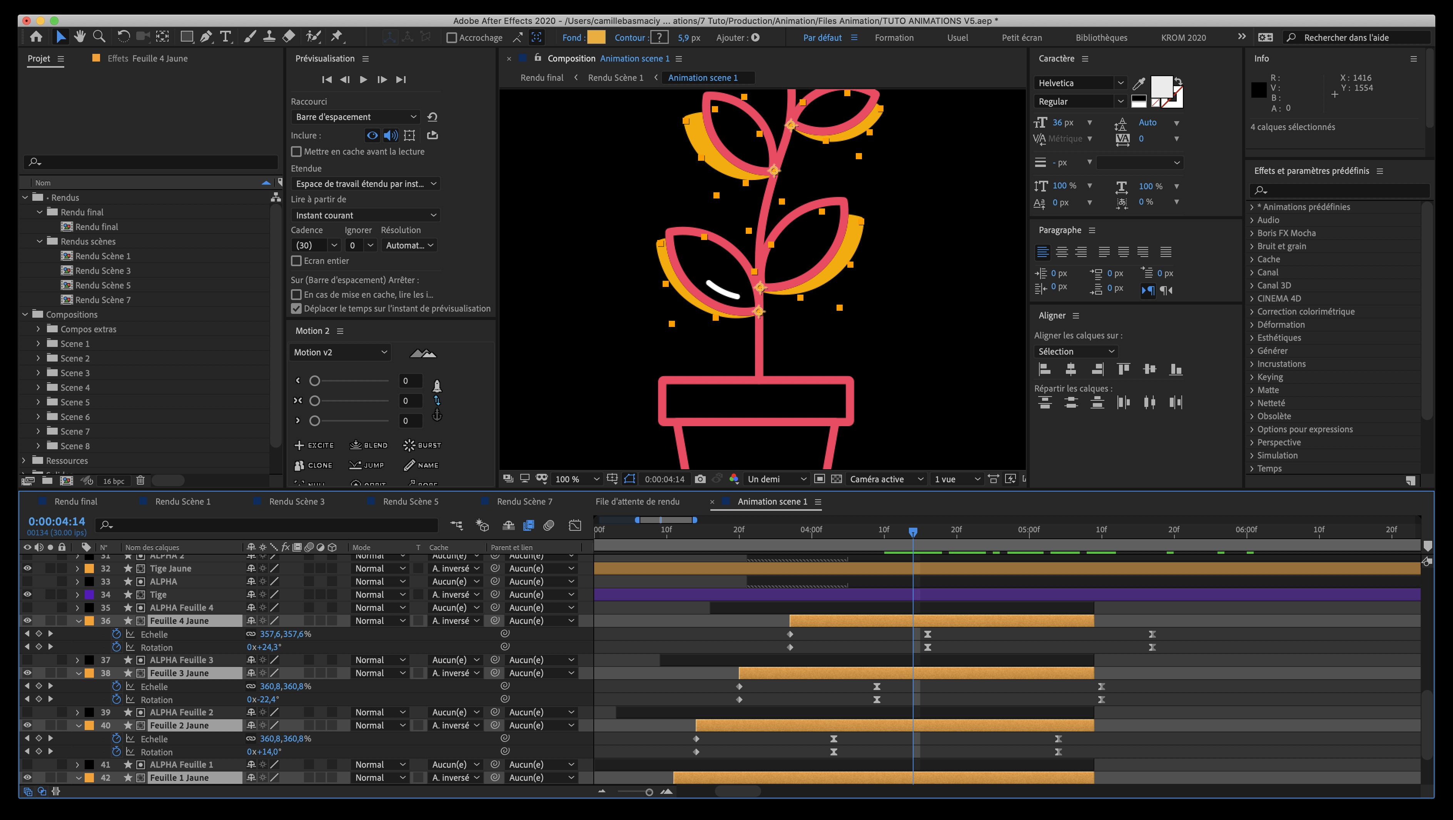Click the 0:00:04:14 timecode in timeline
The image size is (1453, 820).
tap(57, 522)
